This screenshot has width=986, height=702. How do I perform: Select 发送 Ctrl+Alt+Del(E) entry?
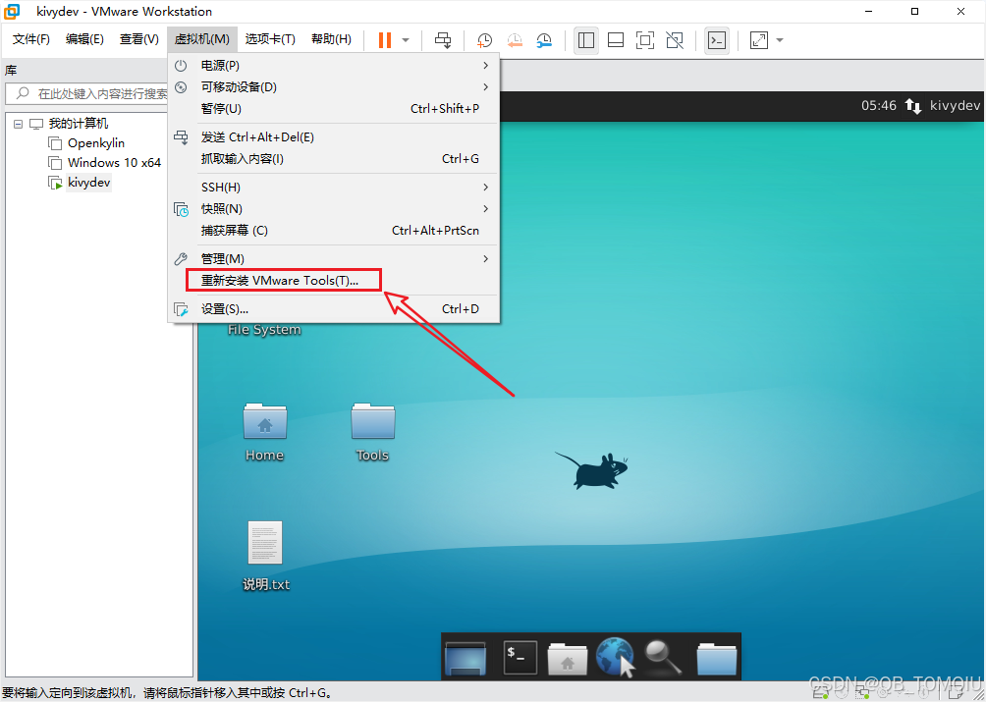[x=334, y=137]
